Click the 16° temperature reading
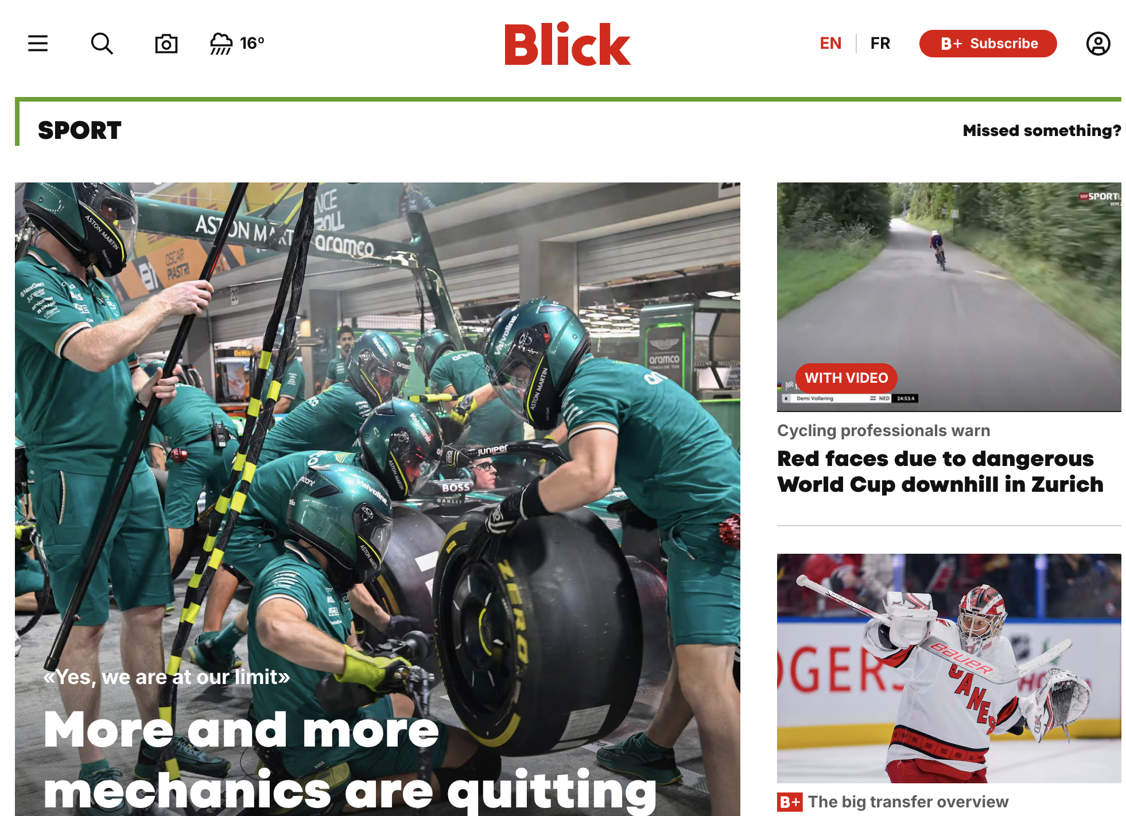The width and height of the screenshot is (1126, 816). point(252,43)
